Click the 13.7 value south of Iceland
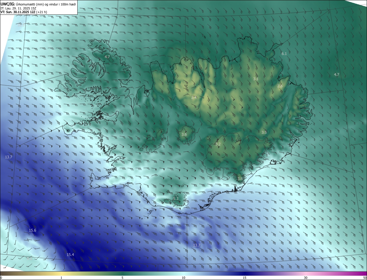 click(196, 245)
